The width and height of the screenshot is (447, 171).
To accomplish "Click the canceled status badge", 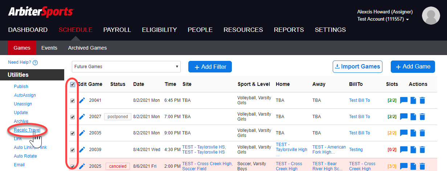I will click(118, 166).
